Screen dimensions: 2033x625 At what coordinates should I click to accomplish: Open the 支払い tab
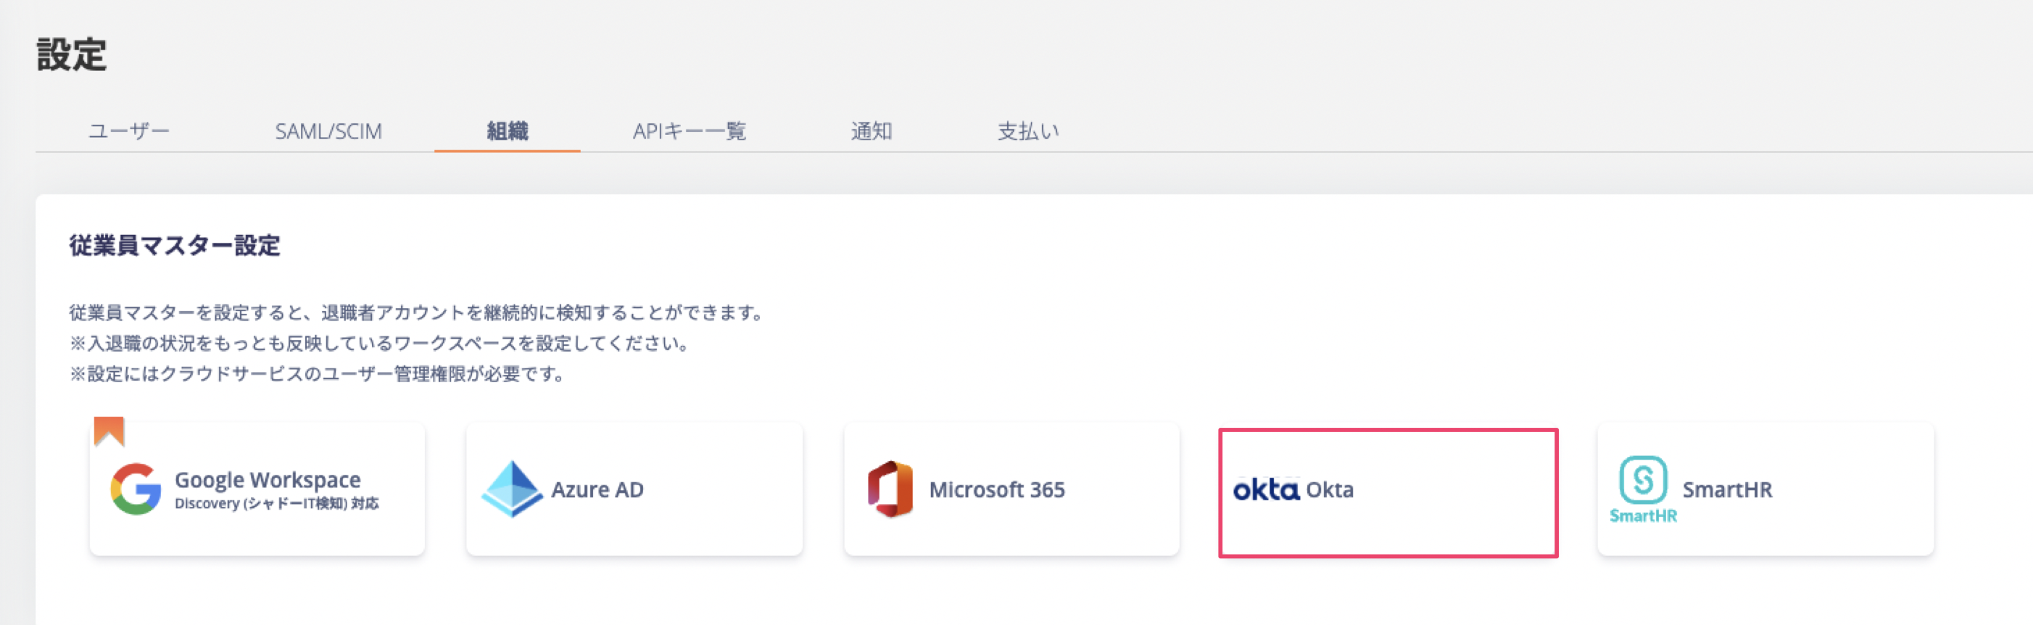1027,131
